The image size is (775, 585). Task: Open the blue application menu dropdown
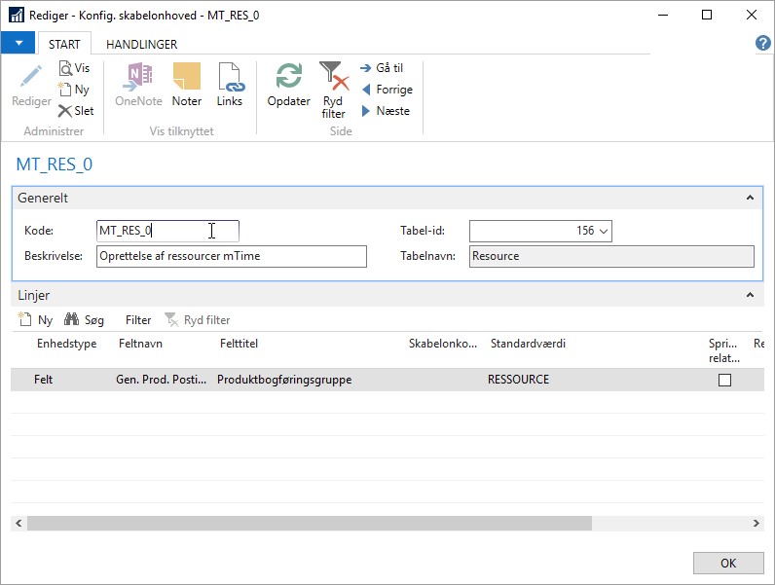pyautogui.click(x=18, y=44)
